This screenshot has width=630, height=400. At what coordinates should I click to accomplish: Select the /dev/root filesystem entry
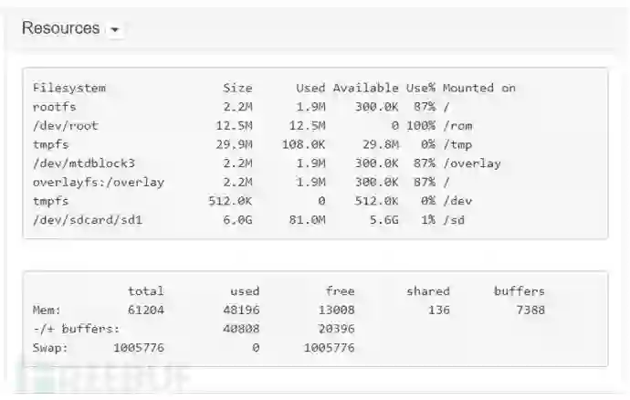[x=62, y=125]
